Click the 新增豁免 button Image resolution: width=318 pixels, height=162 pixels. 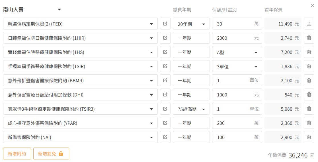point(51,153)
